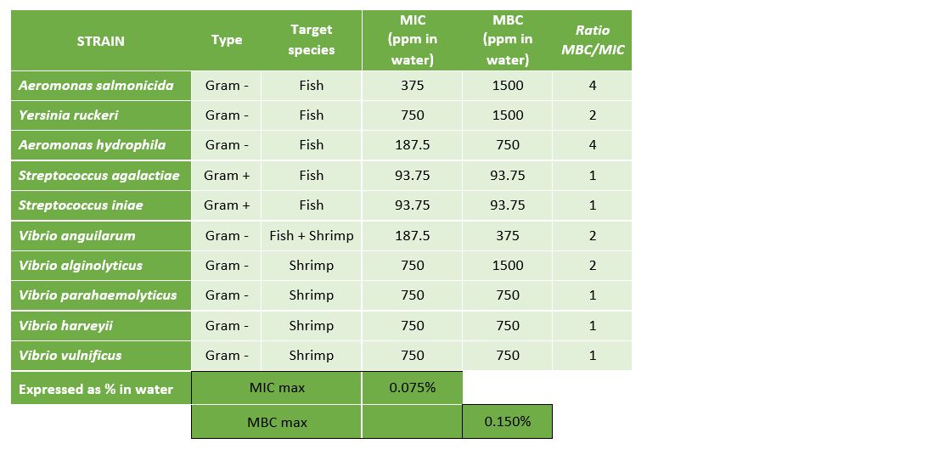Click the Streptococcus iniae Gram + cell
The width and height of the screenshot is (934, 455).
coord(227,205)
